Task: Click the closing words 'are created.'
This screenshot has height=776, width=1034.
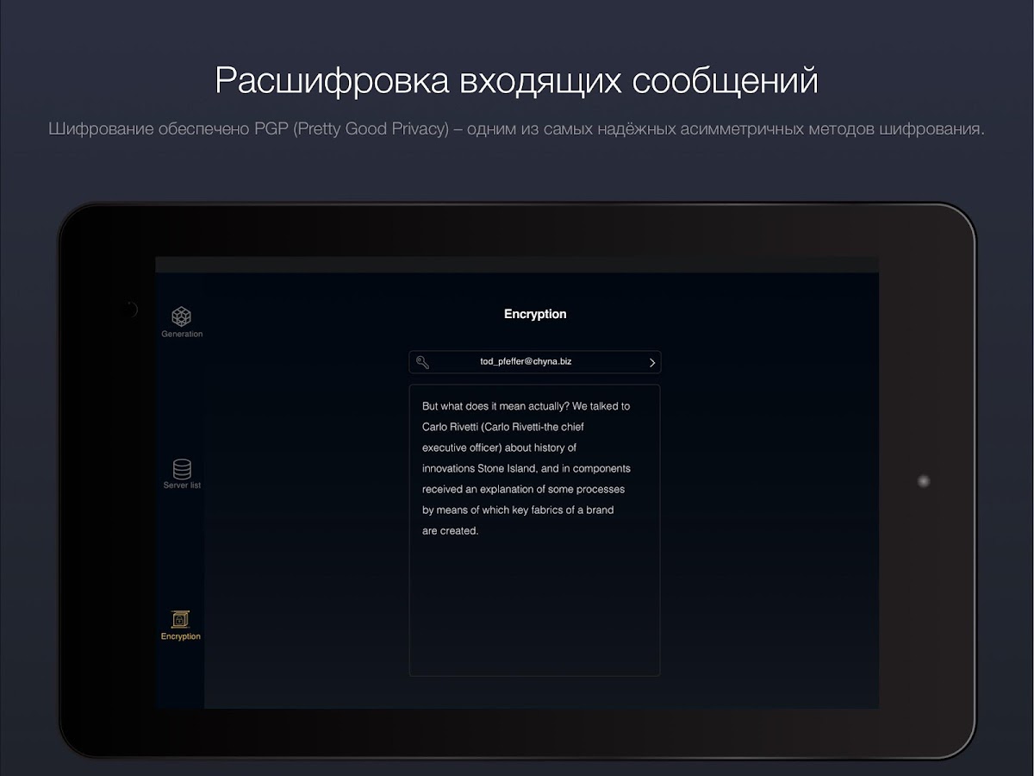Action: click(x=450, y=531)
